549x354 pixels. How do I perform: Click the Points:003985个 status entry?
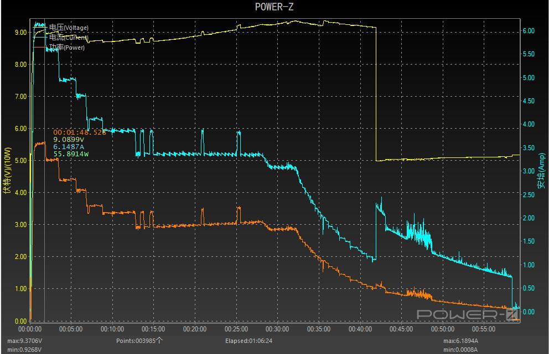pos(139,341)
